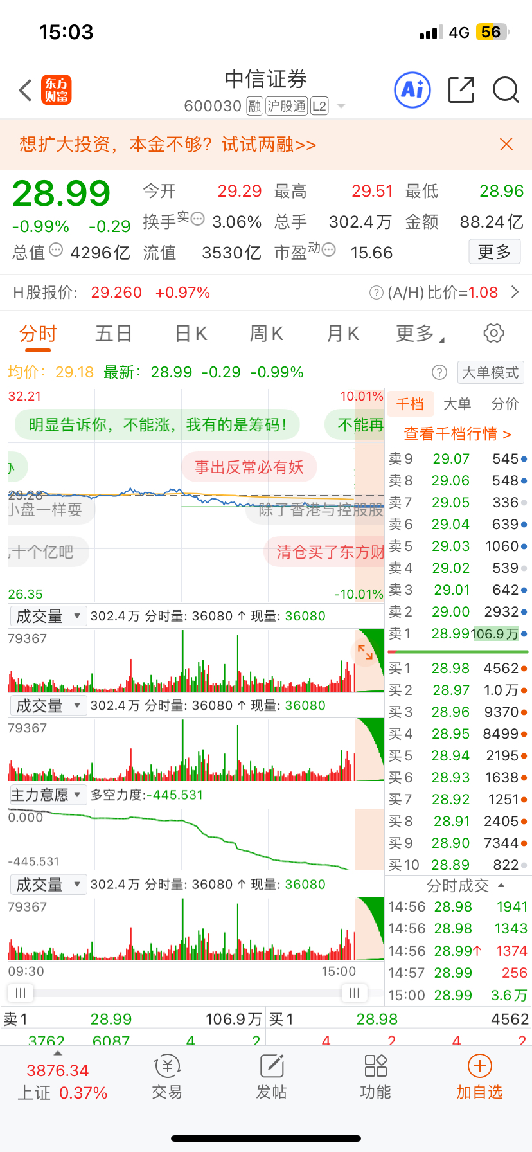The image size is (532, 1152).
Task: Toggle 大单模式
Action: (490, 372)
